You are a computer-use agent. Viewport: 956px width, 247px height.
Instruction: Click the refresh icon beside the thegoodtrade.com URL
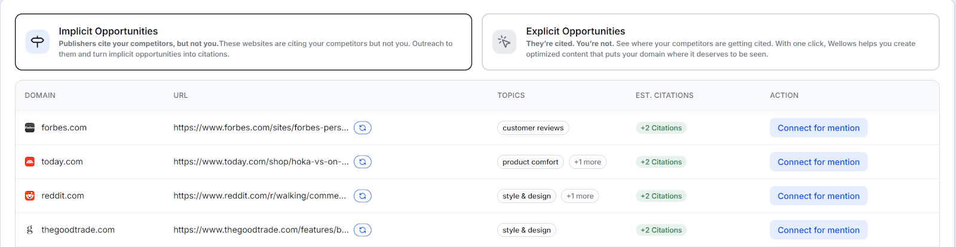(362, 230)
